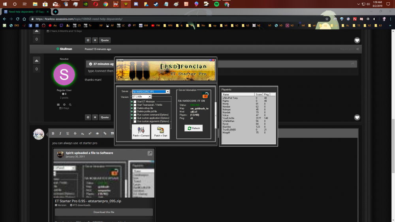Reload the page with the refresh icon
Image resolution: width=395 pixels, height=222 pixels.
18,19
